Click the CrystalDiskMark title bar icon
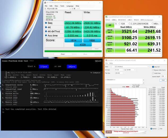The image size is (168, 138). click(x=106, y=17)
